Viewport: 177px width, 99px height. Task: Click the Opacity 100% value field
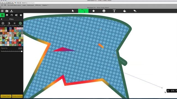point(20,48)
